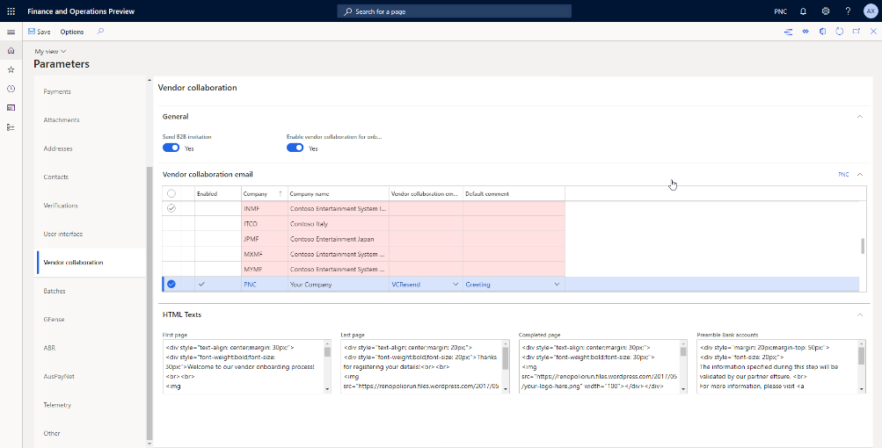Open VCResend email template dropdown
This screenshot has width=882, height=448.
tap(456, 285)
